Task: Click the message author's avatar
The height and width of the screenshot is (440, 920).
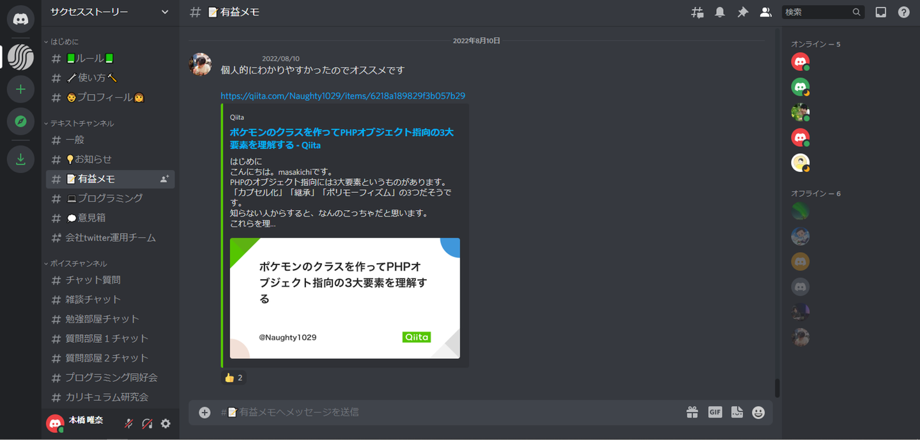Action: coord(201,64)
